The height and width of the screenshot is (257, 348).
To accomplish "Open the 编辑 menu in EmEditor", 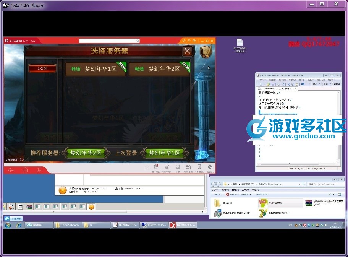I will click(x=272, y=80).
